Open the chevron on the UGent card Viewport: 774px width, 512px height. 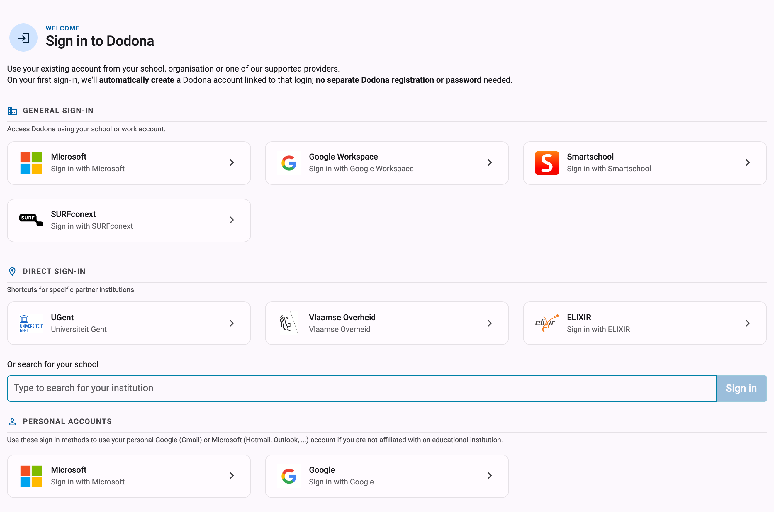[x=231, y=323]
